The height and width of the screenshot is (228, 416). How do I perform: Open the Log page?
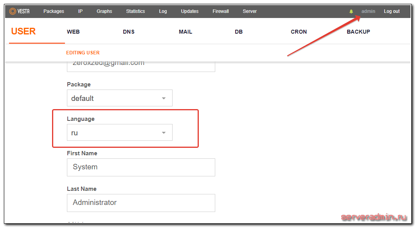coord(163,11)
